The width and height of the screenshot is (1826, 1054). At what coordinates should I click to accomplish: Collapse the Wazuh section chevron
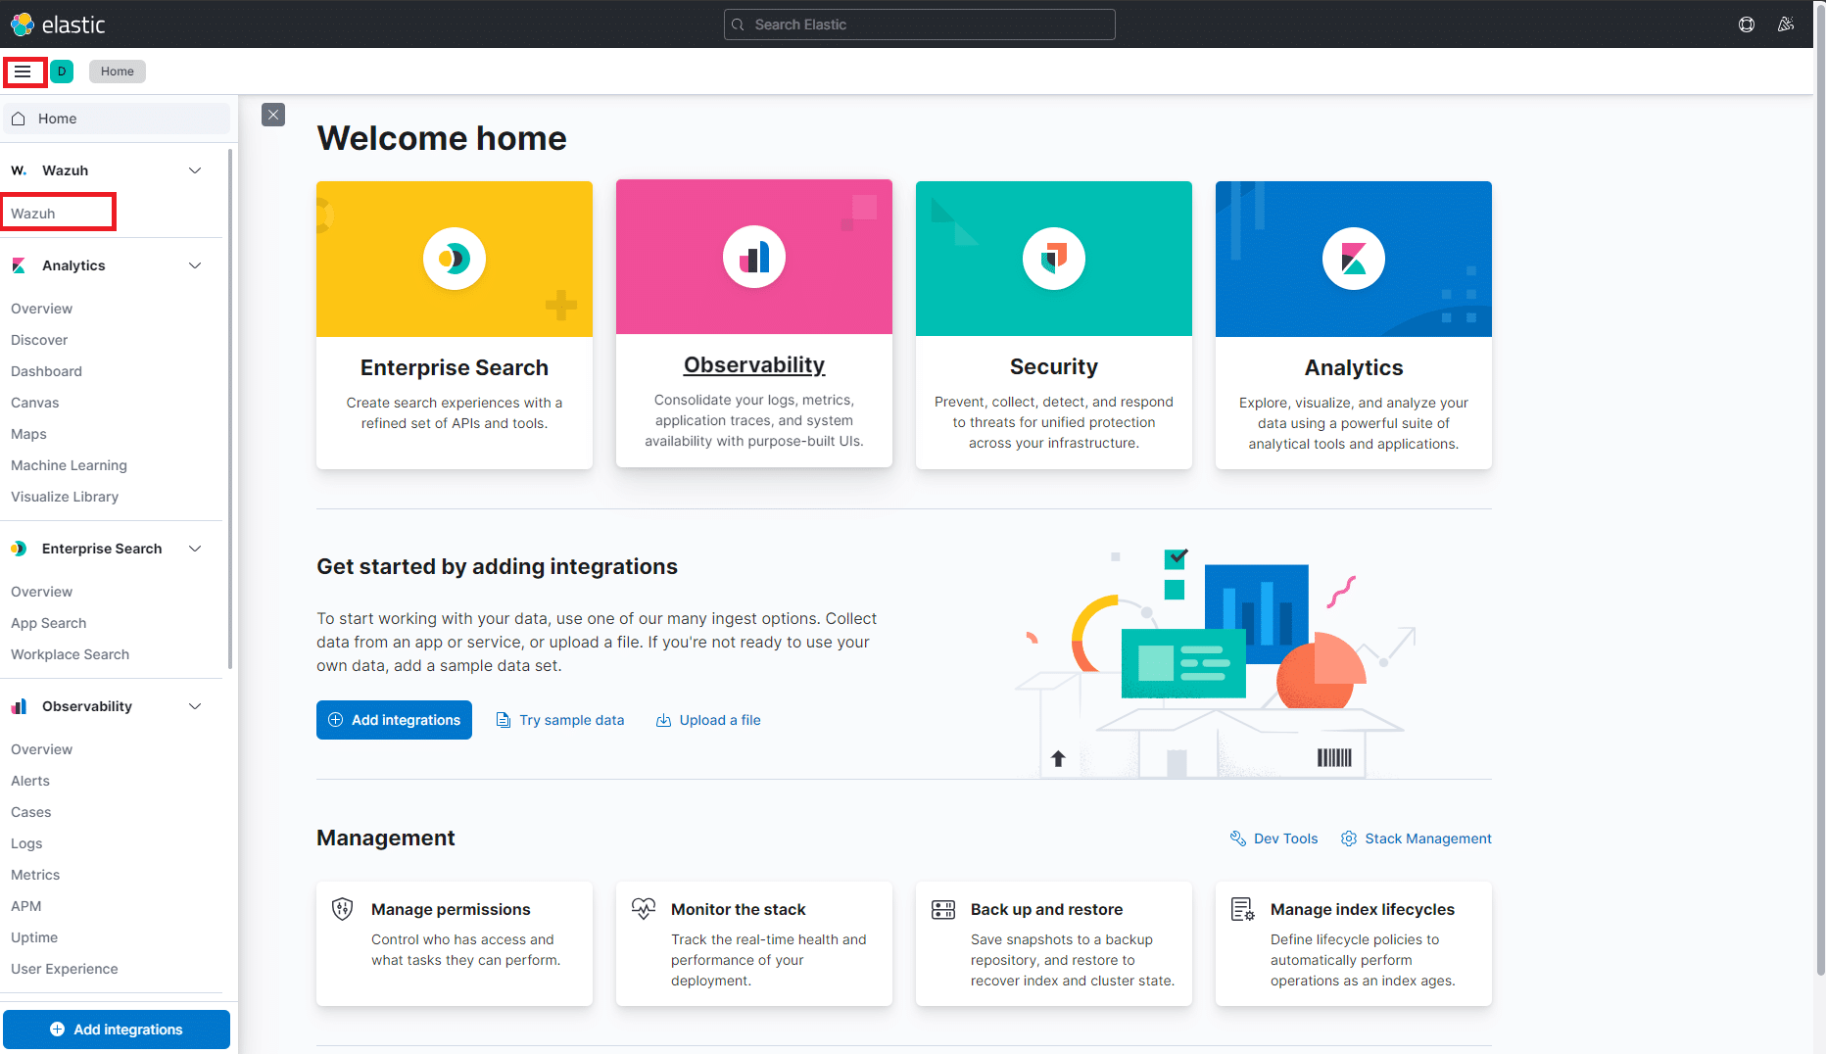click(195, 170)
